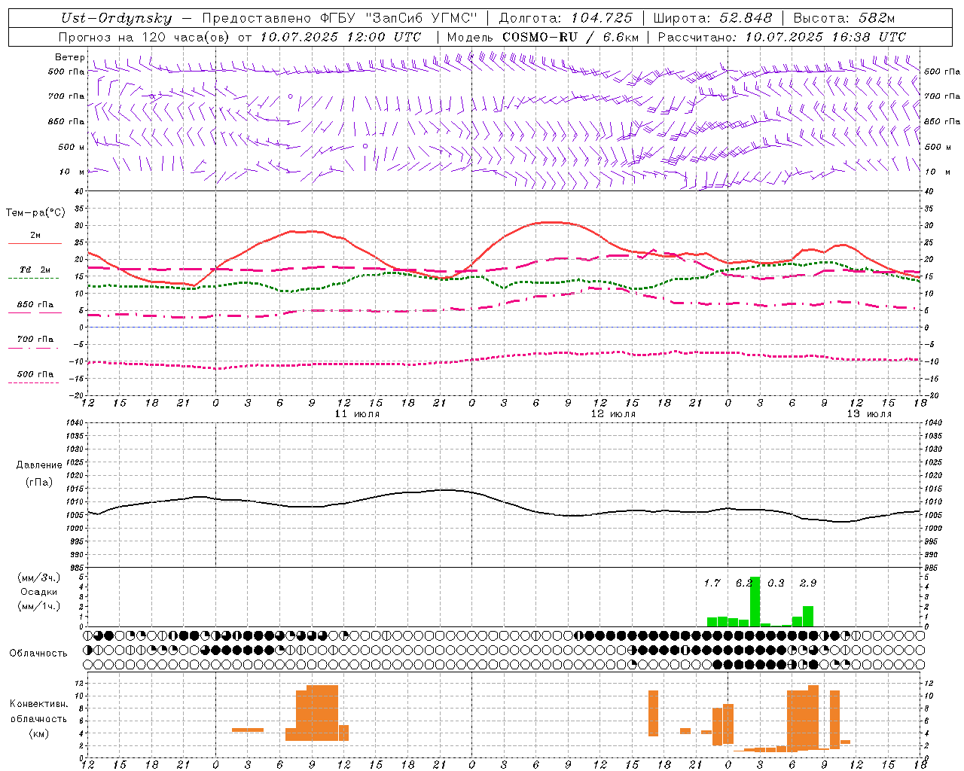Click the "700 гПа" temperature legend entry
Viewport: 964px width, 771px height.
pos(35,340)
